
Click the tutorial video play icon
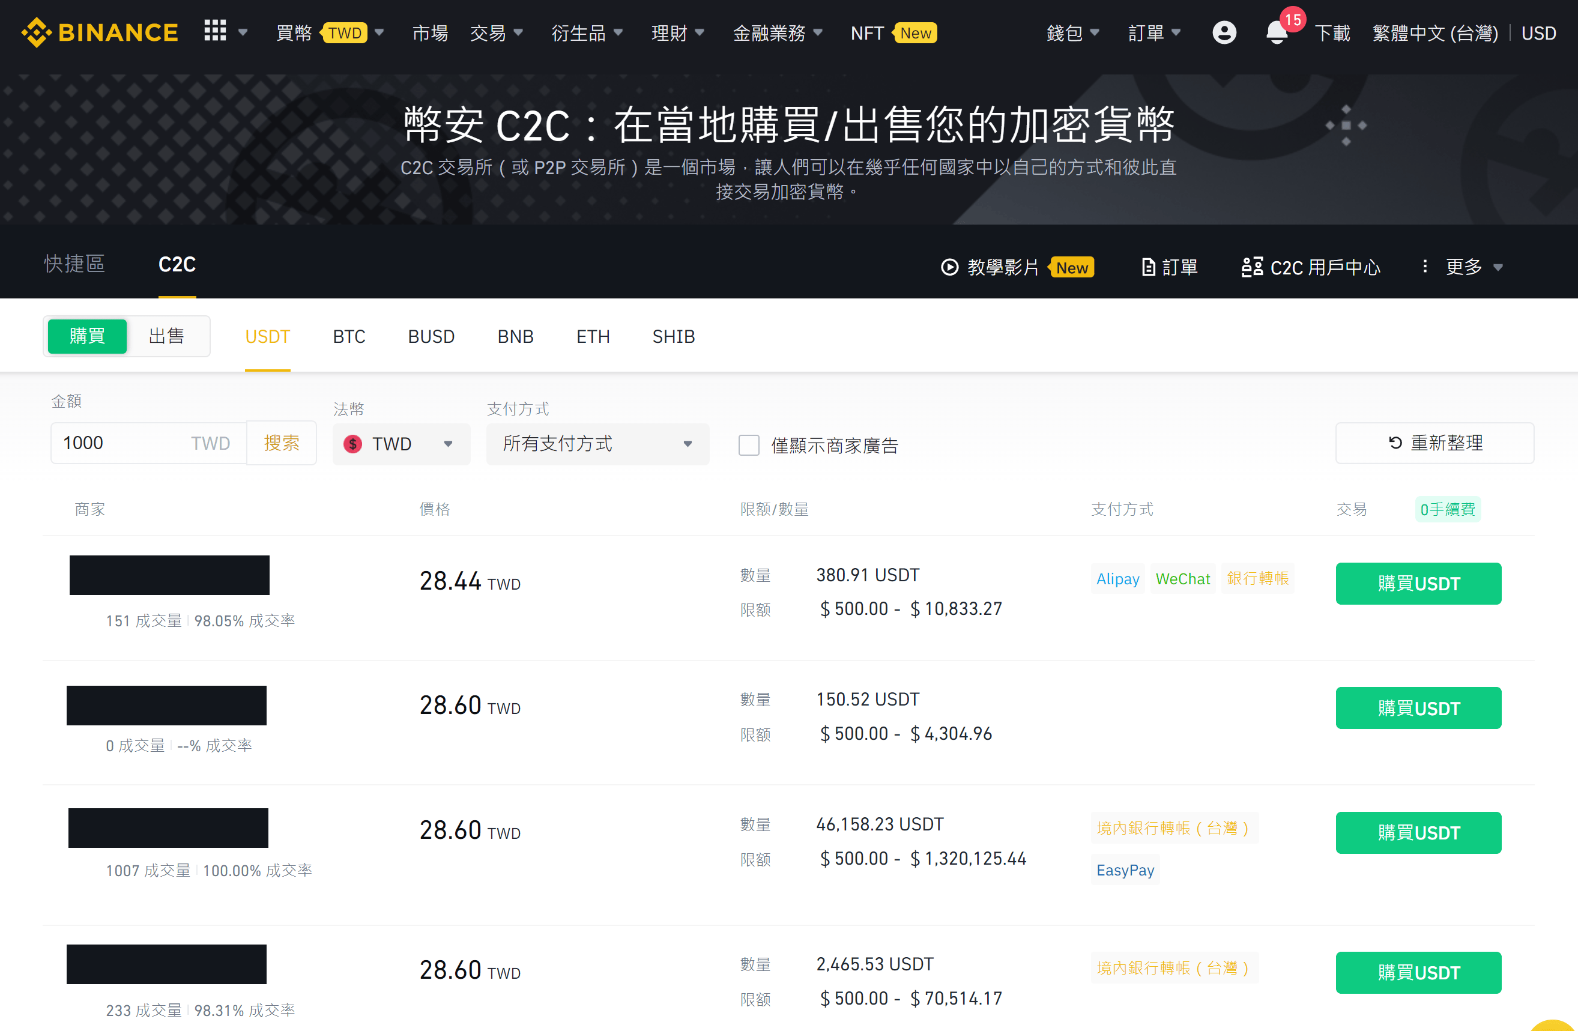pos(949,267)
